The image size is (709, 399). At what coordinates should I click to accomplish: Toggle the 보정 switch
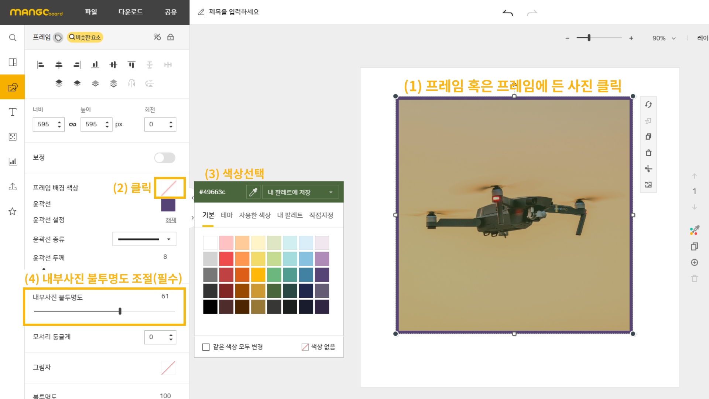click(165, 158)
